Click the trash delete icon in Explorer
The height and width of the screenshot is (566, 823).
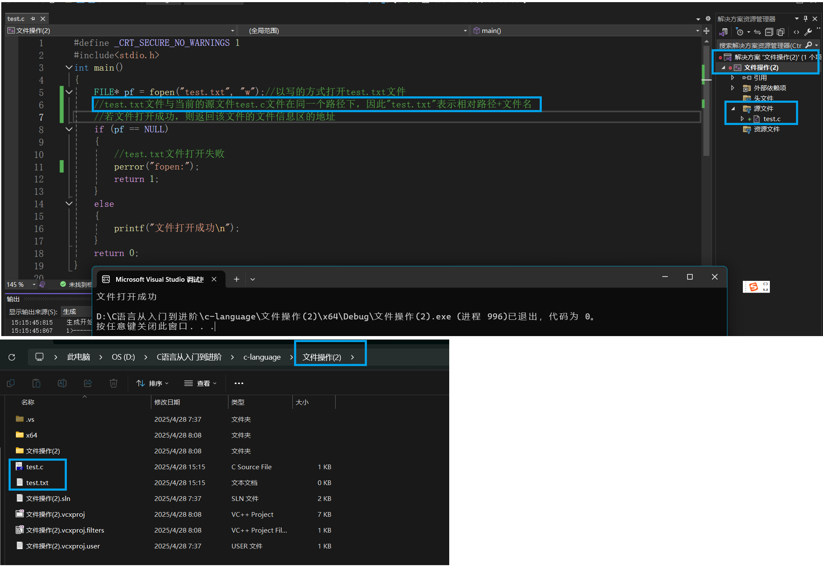tap(114, 383)
